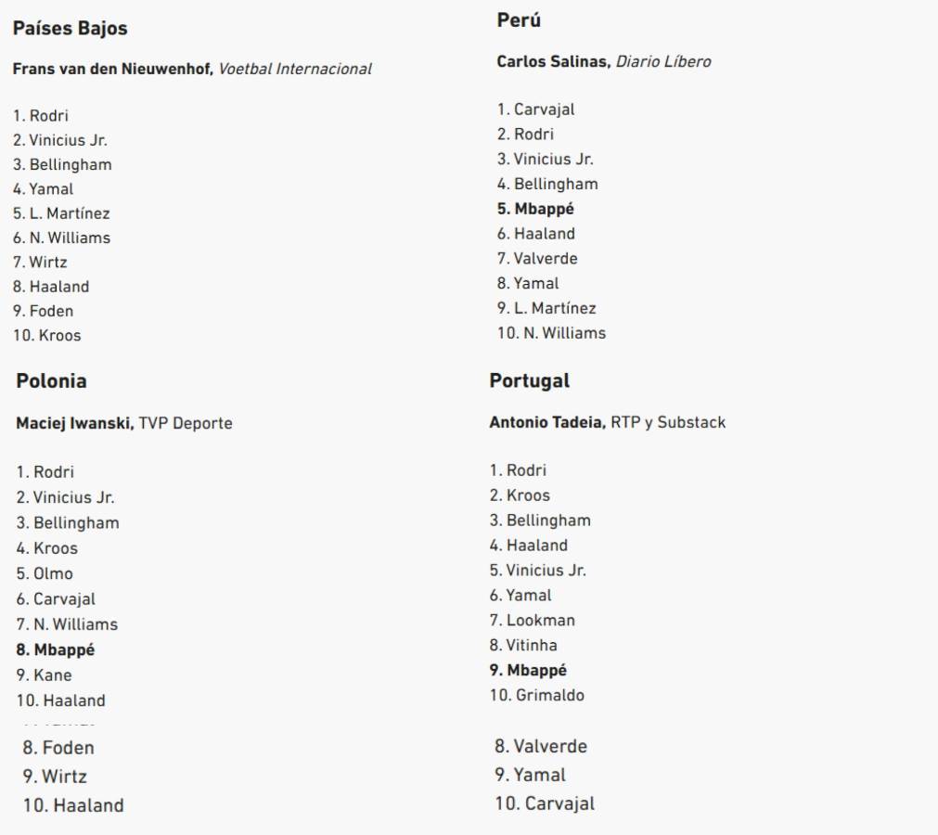The image size is (938, 835).
Task: Click Maciej Iwanski's name
Action: (x=74, y=423)
